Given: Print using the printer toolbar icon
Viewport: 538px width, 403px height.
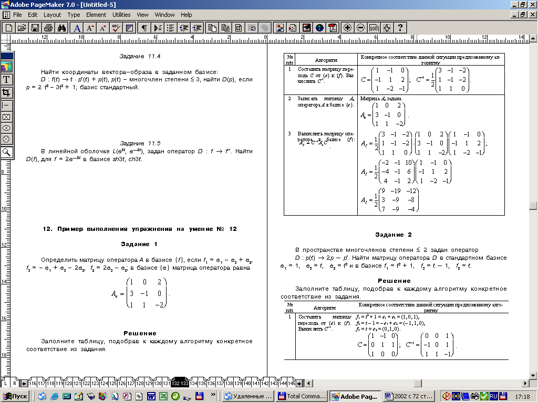Looking at the screenshot, I should 48,28.
